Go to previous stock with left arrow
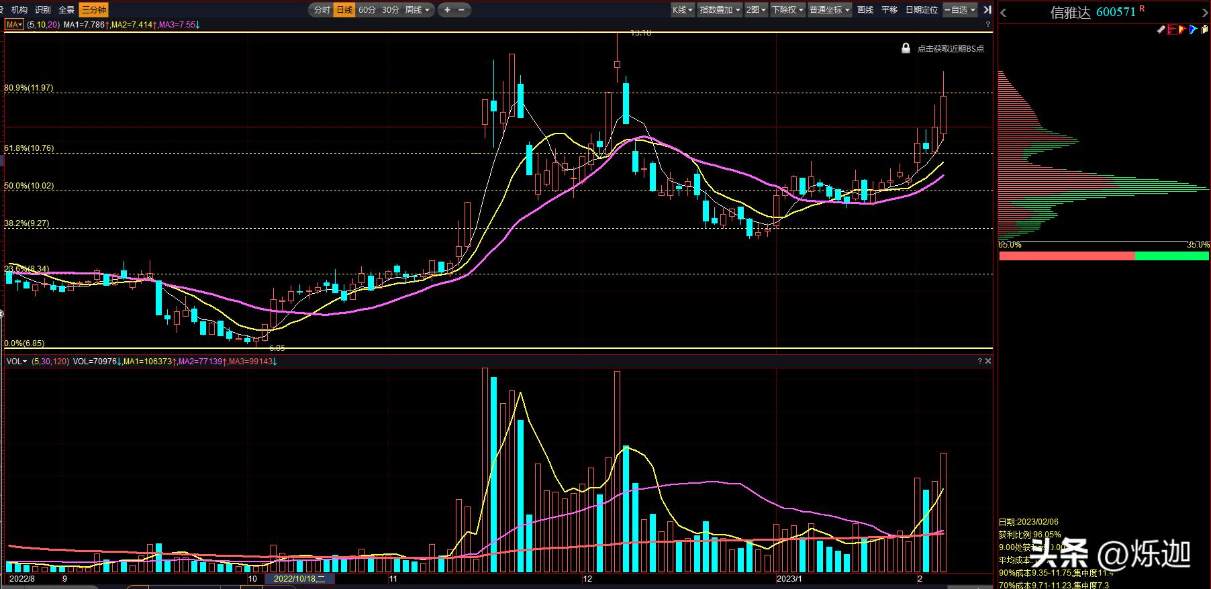This screenshot has width=1211, height=589. click(1004, 13)
